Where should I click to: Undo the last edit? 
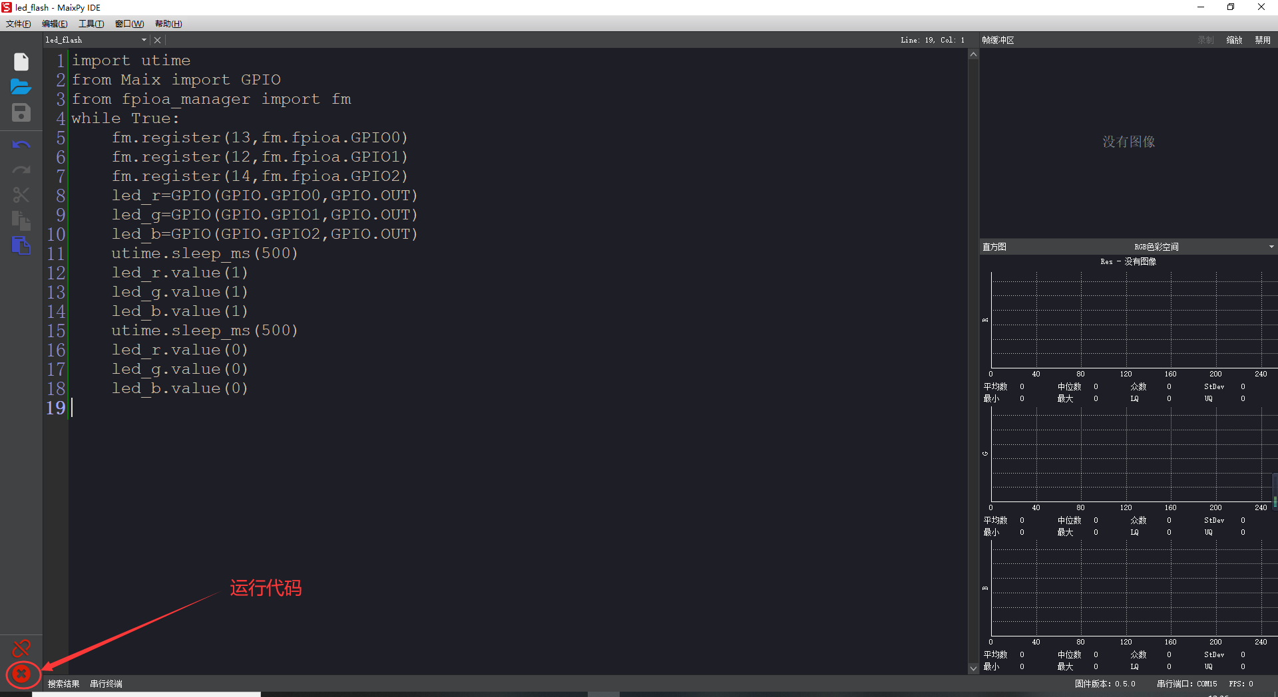(x=21, y=144)
